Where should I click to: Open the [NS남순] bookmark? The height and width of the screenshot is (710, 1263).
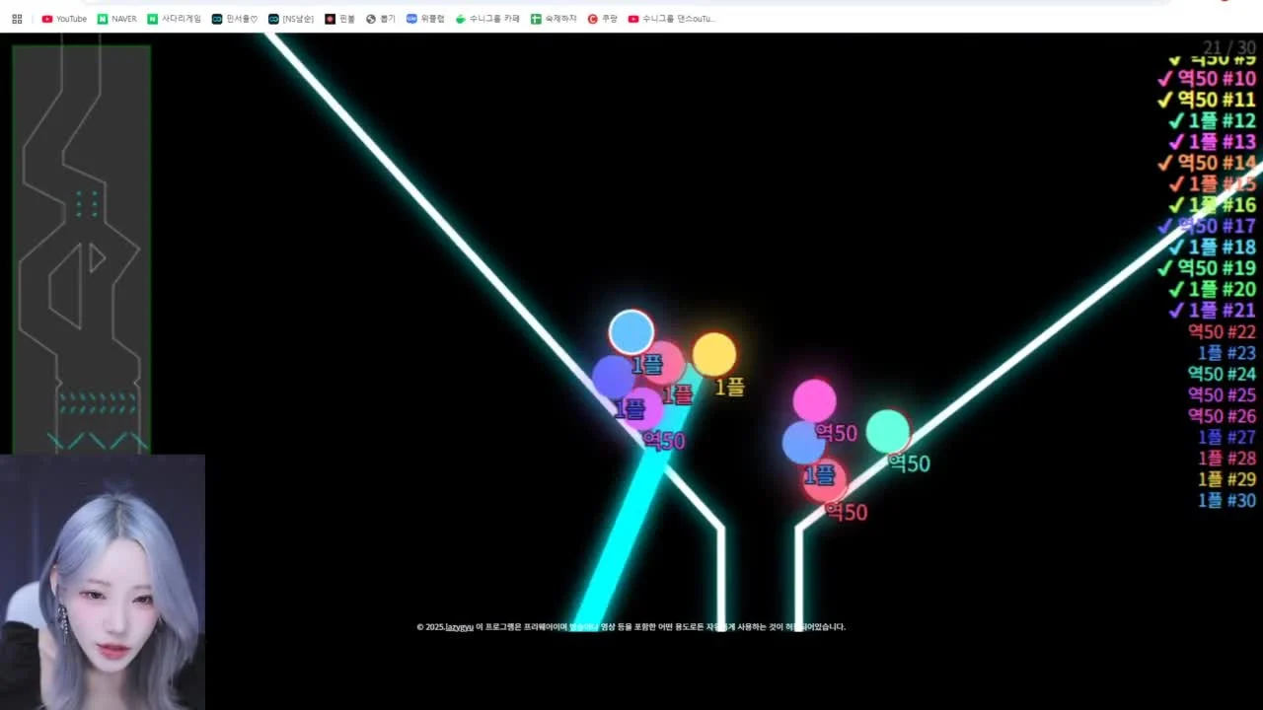click(x=291, y=19)
